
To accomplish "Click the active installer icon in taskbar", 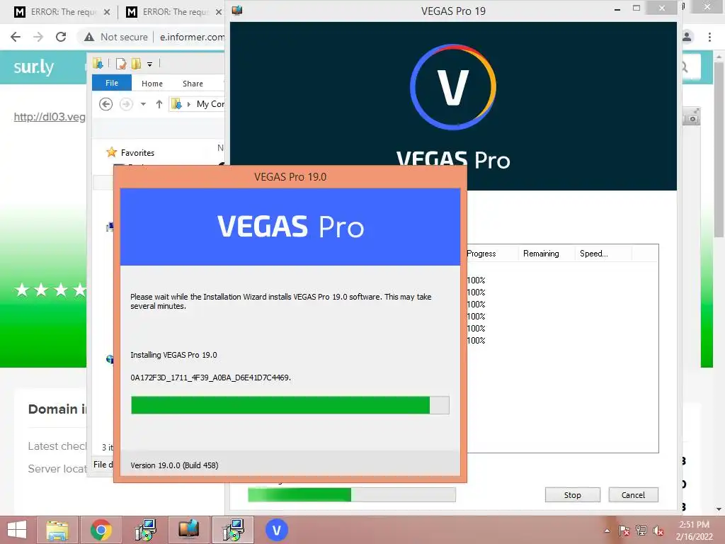I will coord(232,530).
